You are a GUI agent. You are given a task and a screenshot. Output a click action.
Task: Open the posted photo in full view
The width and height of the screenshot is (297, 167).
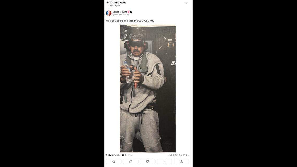click(x=147, y=88)
